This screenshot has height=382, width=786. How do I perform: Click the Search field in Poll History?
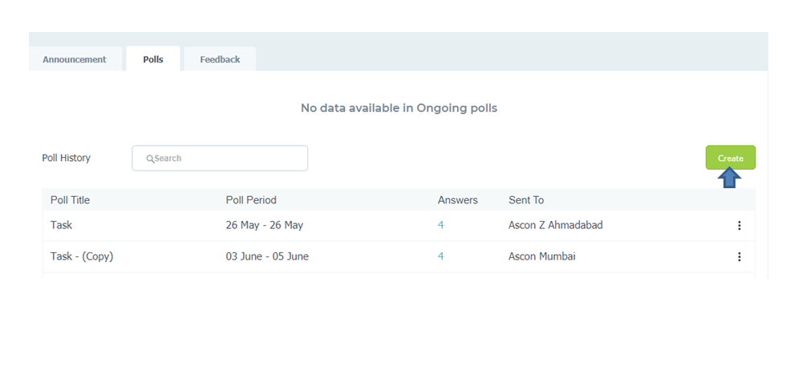coord(220,159)
